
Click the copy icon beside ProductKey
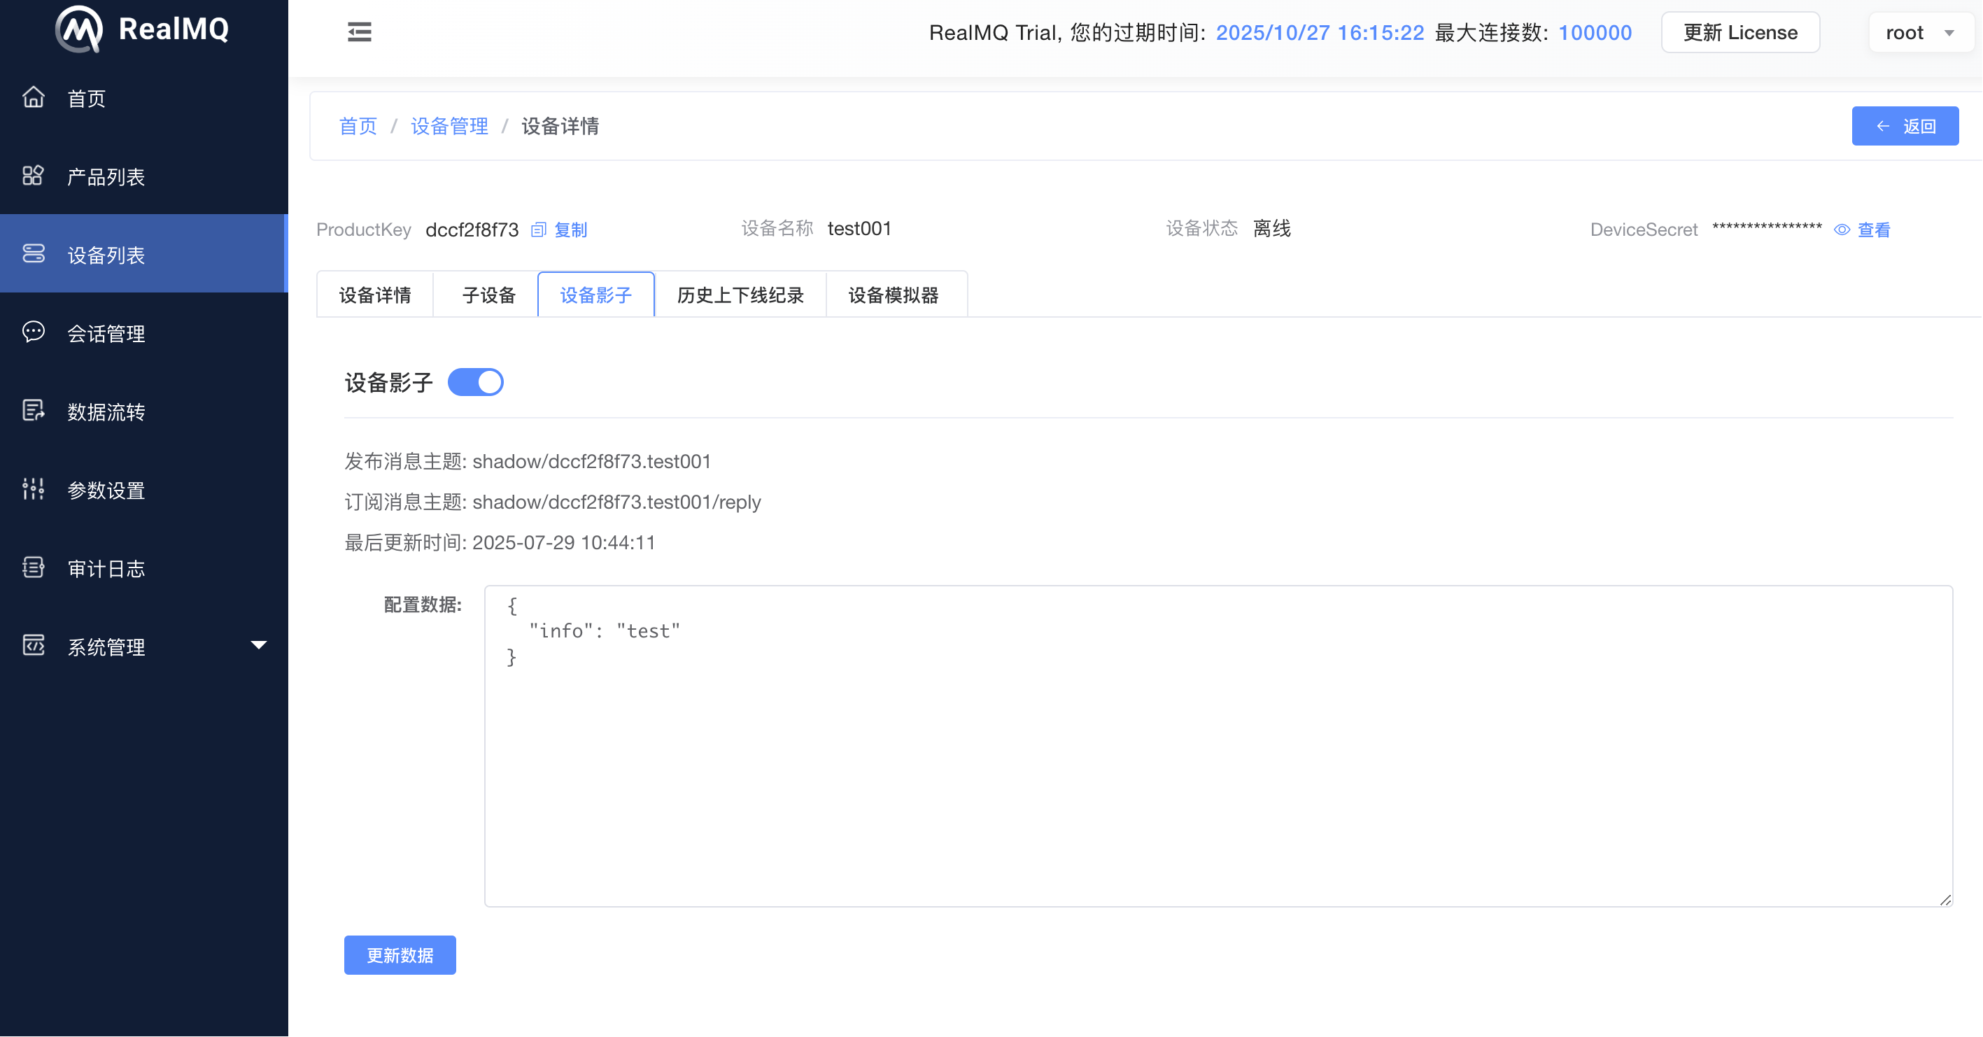pyautogui.click(x=539, y=230)
